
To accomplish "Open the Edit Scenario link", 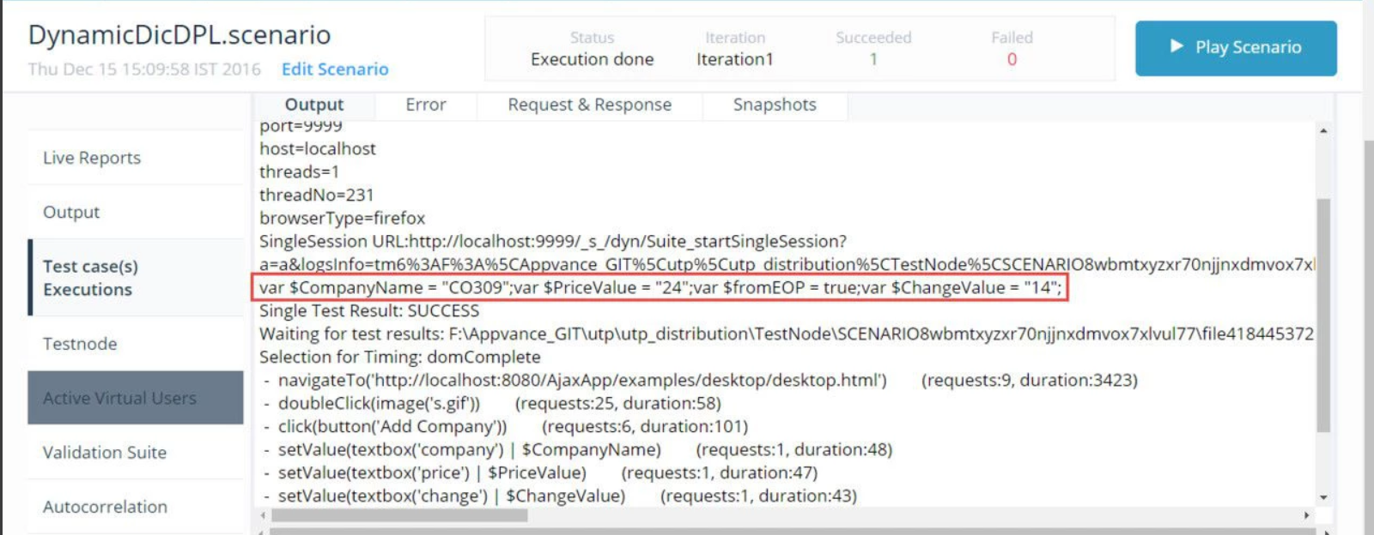I will [335, 69].
